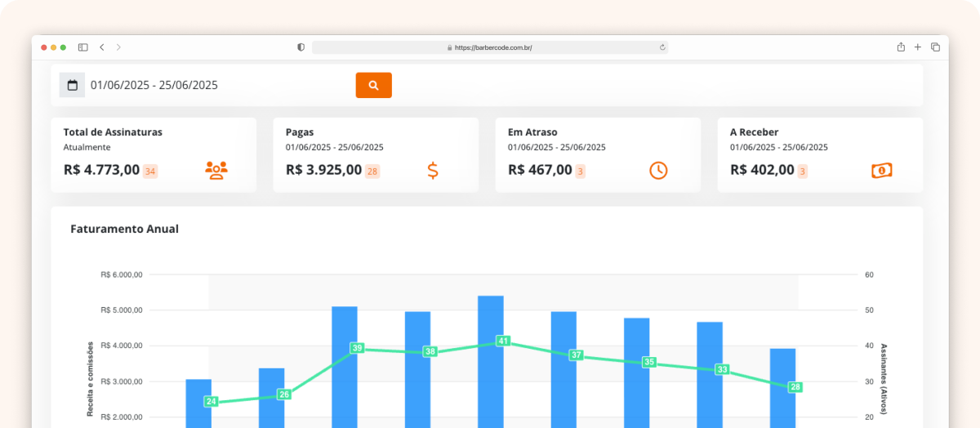
Task: Click the A Receber card title
Action: (x=754, y=132)
